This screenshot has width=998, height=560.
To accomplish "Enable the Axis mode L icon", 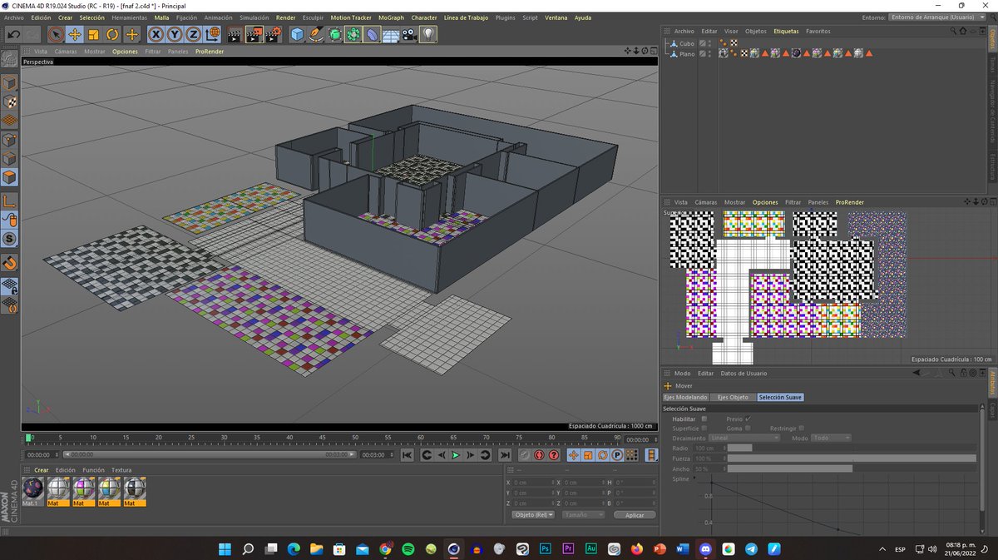I will click(x=9, y=201).
